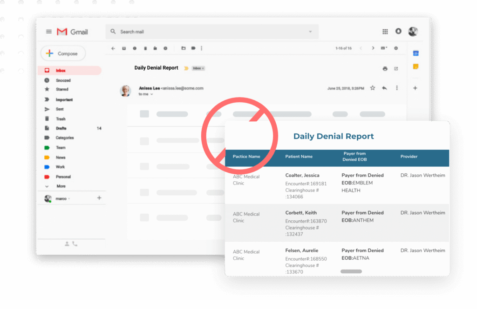
Task: Select patient name Coalter, Jessica
Action: pyautogui.click(x=302, y=175)
